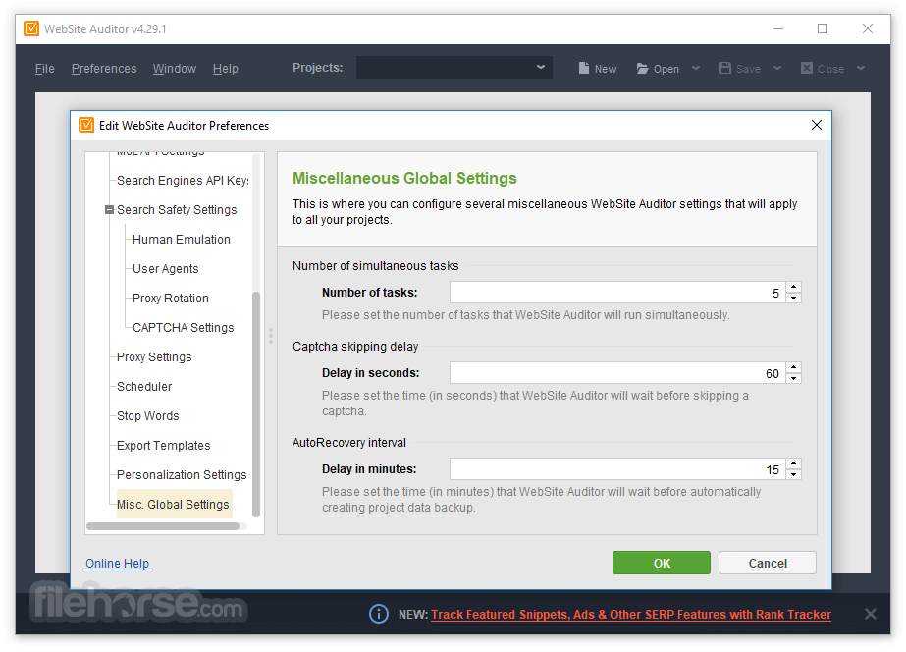Image resolution: width=906 pixels, height=652 pixels.
Task: Decrease Delay in seconds with down arrow
Action: (x=794, y=379)
